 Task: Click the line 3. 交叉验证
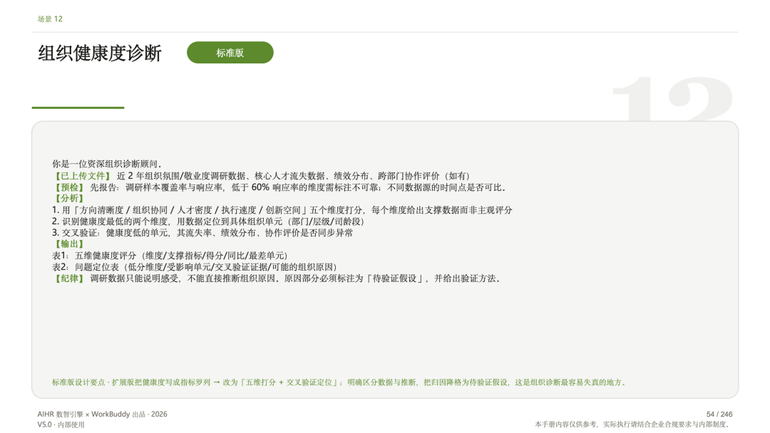202,232
